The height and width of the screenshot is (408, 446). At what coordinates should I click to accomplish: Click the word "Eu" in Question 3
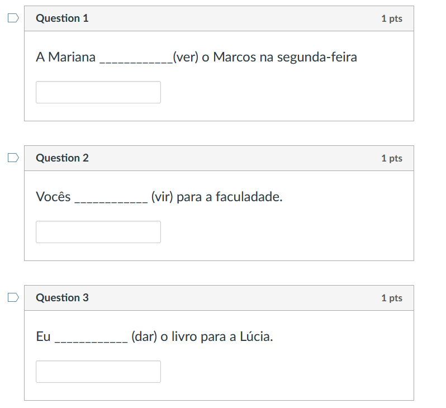(43, 337)
